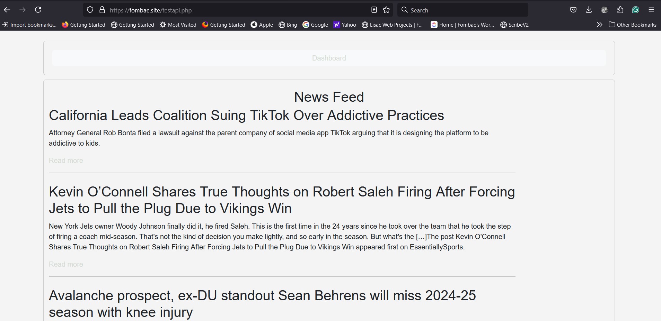
Task: Open the Most Visited bookmarks menu
Action: coord(178,25)
